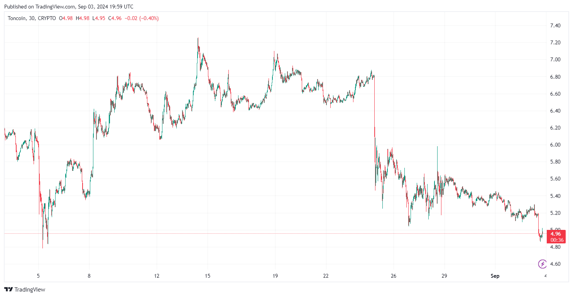Image resolution: width=573 pixels, height=297 pixels.
Task: Click the 6.40 price axis label
Action: 555,111
